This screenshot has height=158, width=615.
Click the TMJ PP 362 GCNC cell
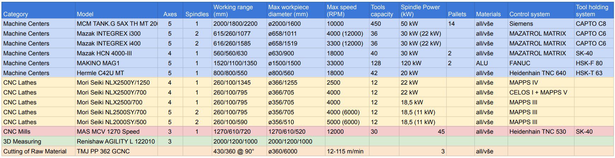tap(116, 151)
